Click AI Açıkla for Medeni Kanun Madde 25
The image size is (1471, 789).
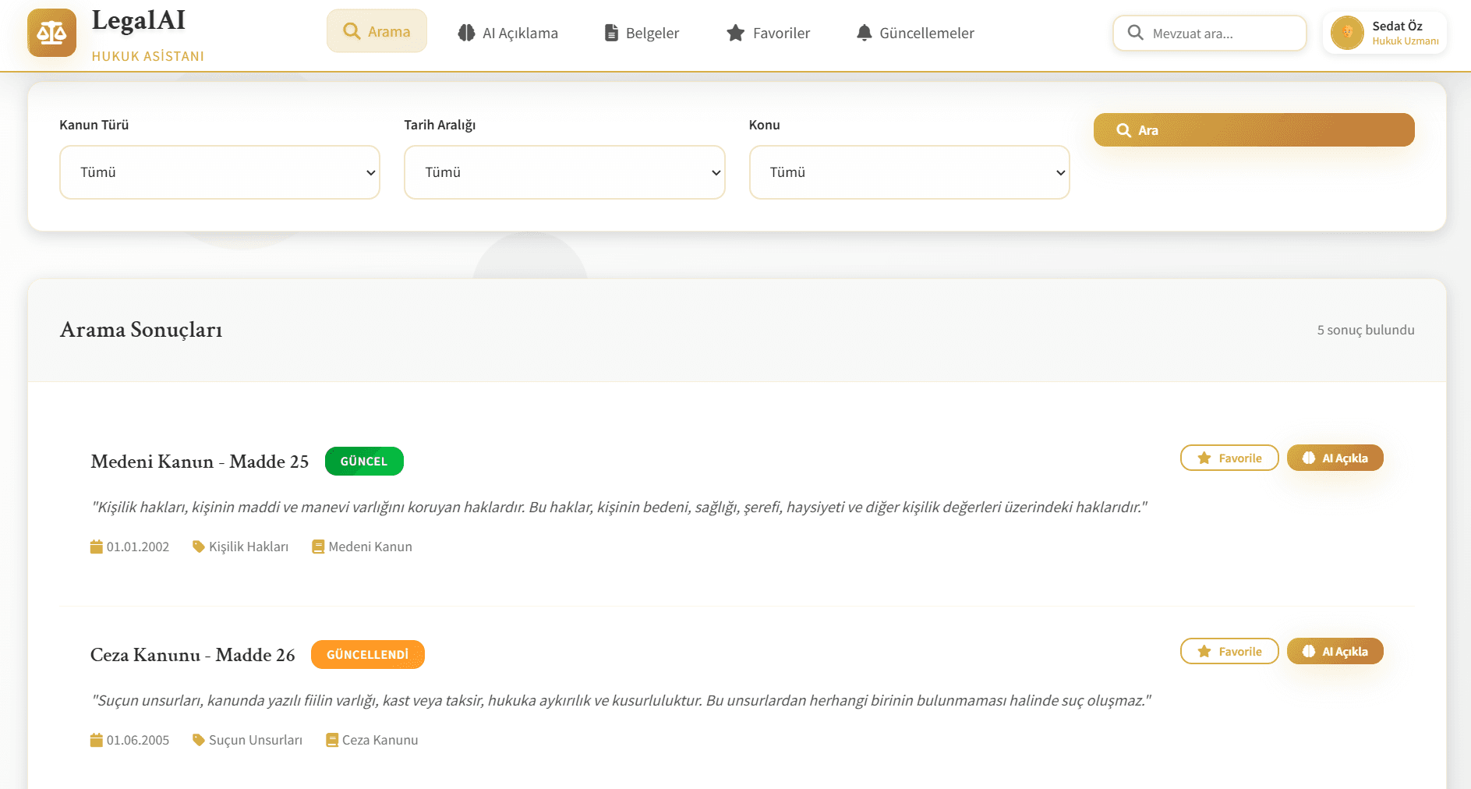(x=1335, y=458)
